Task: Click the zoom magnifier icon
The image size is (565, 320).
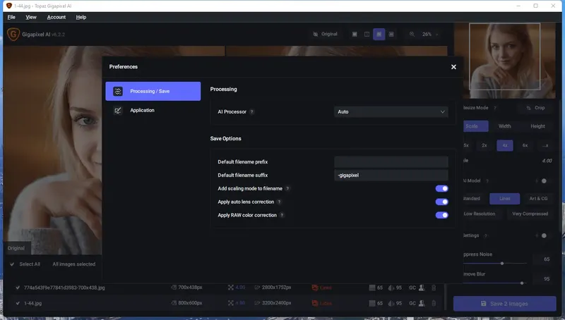Action: coord(412,34)
